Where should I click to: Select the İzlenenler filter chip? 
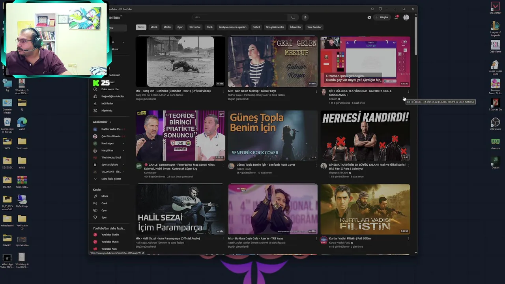pos(296,27)
